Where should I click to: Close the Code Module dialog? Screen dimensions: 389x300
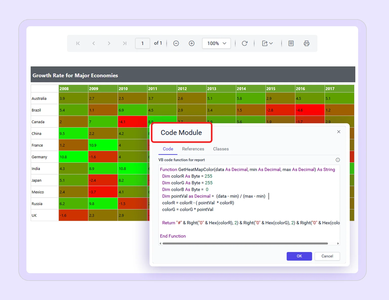(x=339, y=132)
